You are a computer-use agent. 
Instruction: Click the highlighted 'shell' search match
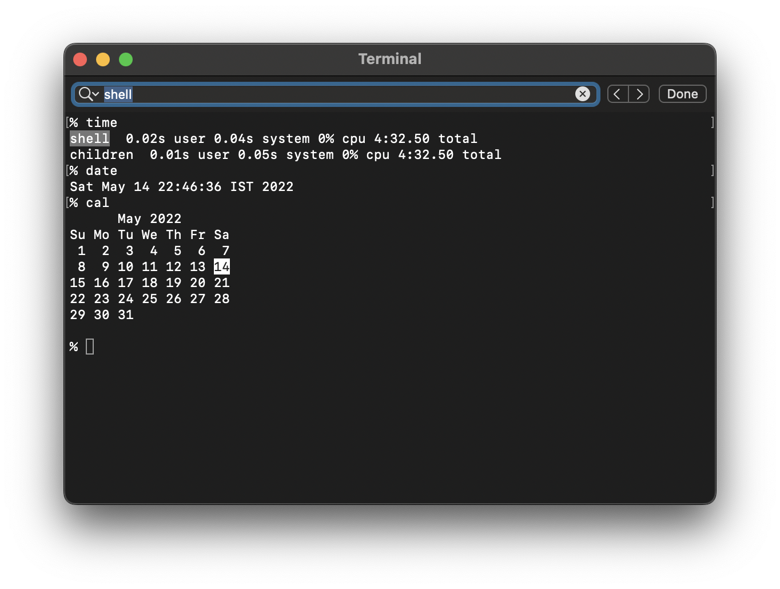click(89, 138)
